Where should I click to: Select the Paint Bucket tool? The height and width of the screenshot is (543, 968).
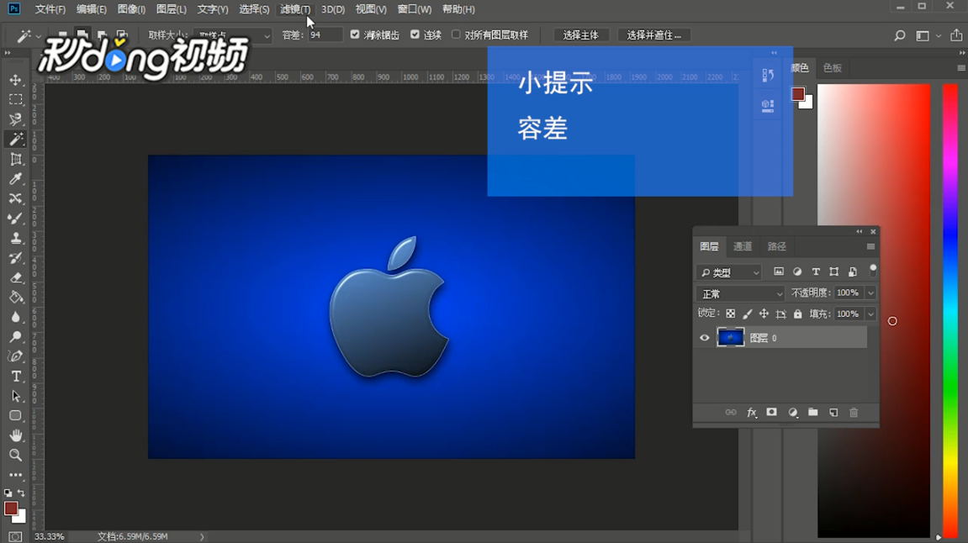[16, 298]
